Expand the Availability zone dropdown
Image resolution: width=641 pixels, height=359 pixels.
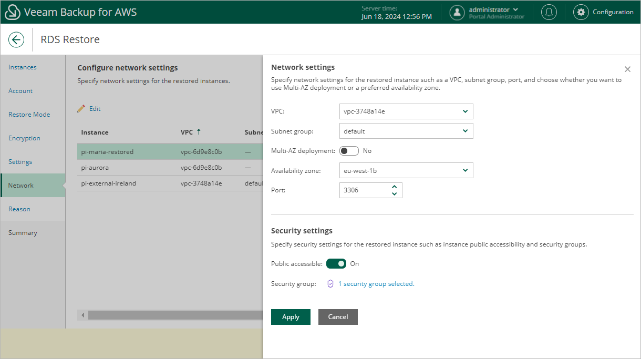coord(406,170)
